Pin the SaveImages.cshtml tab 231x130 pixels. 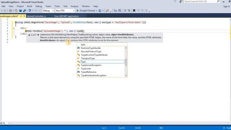coord(21,16)
